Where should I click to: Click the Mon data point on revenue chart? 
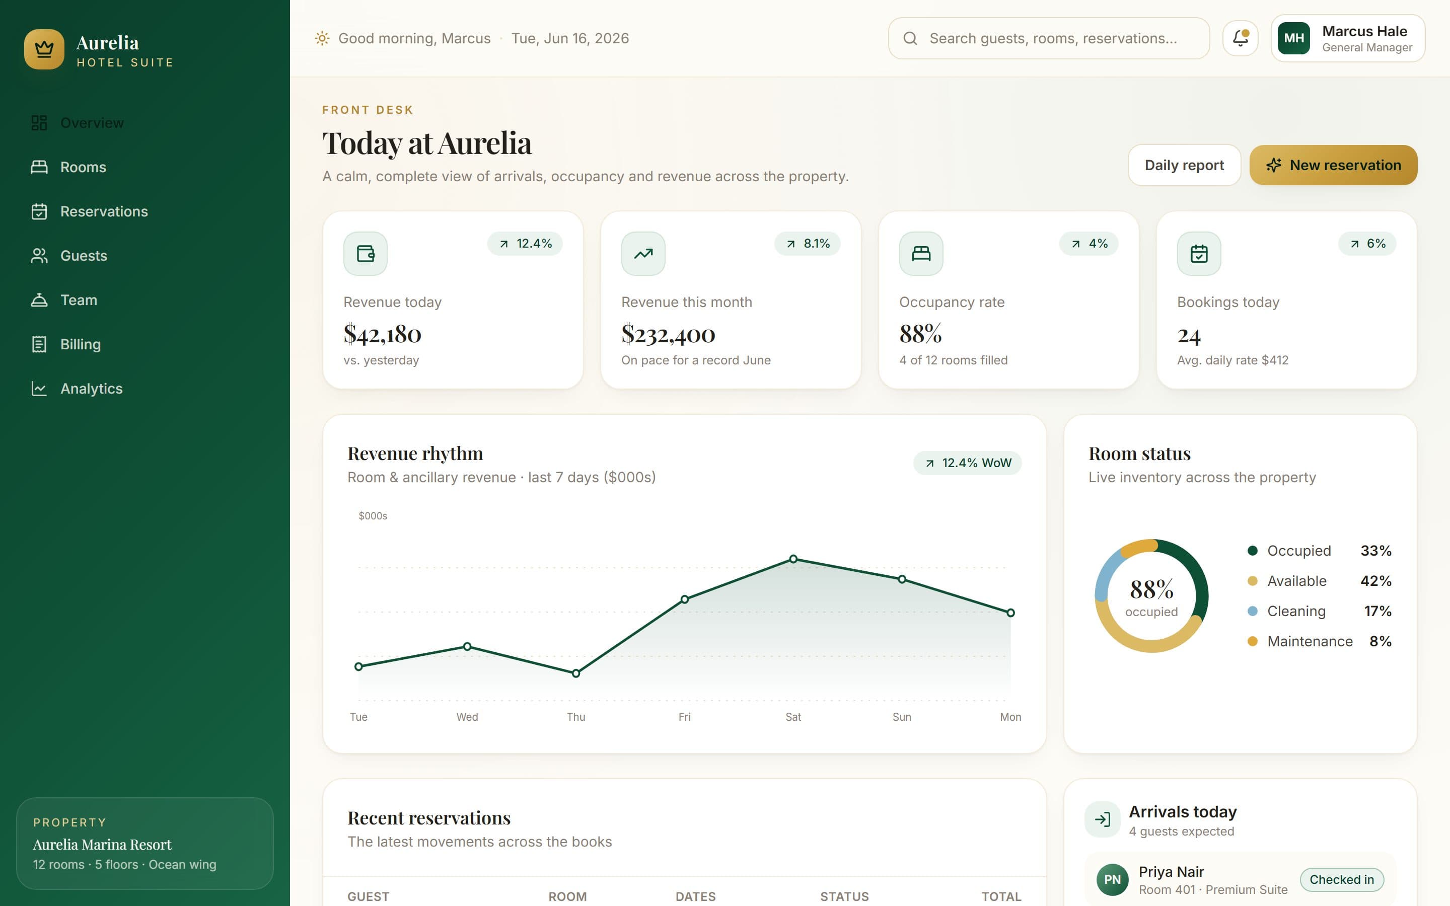click(1011, 613)
